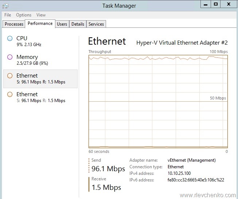Maximize the Task Manager window

coord(215,4)
